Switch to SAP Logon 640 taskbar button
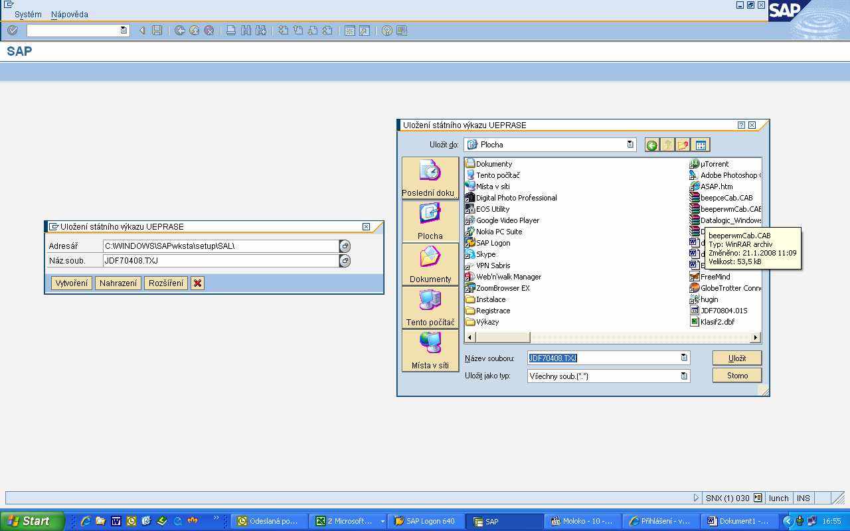 pos(425,521)
